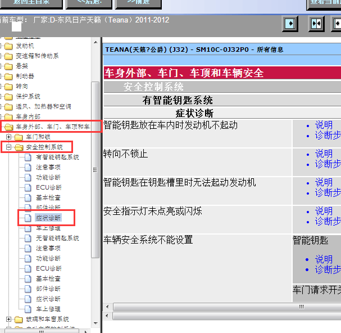
Task: Click 转向不锁止 symptom text
Action: pos(125,154)
